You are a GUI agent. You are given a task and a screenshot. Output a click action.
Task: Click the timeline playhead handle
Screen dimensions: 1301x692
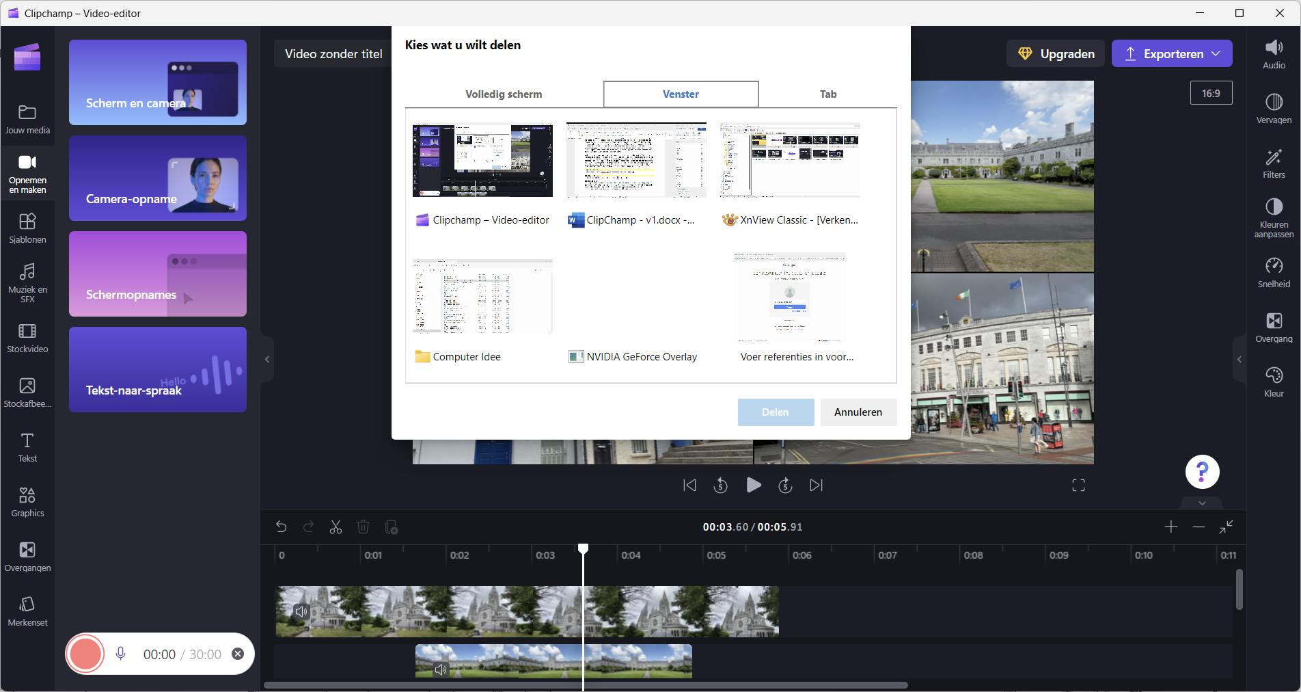coord(583,549)
